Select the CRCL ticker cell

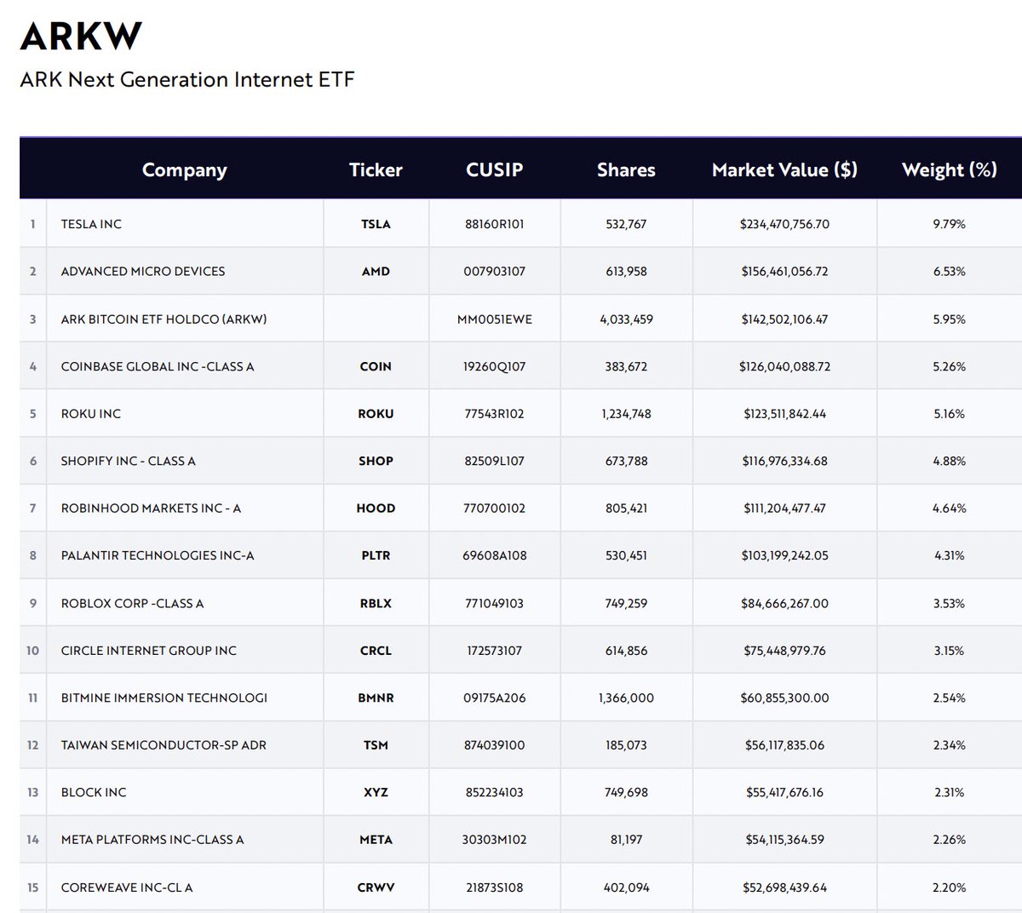point(376,651)
